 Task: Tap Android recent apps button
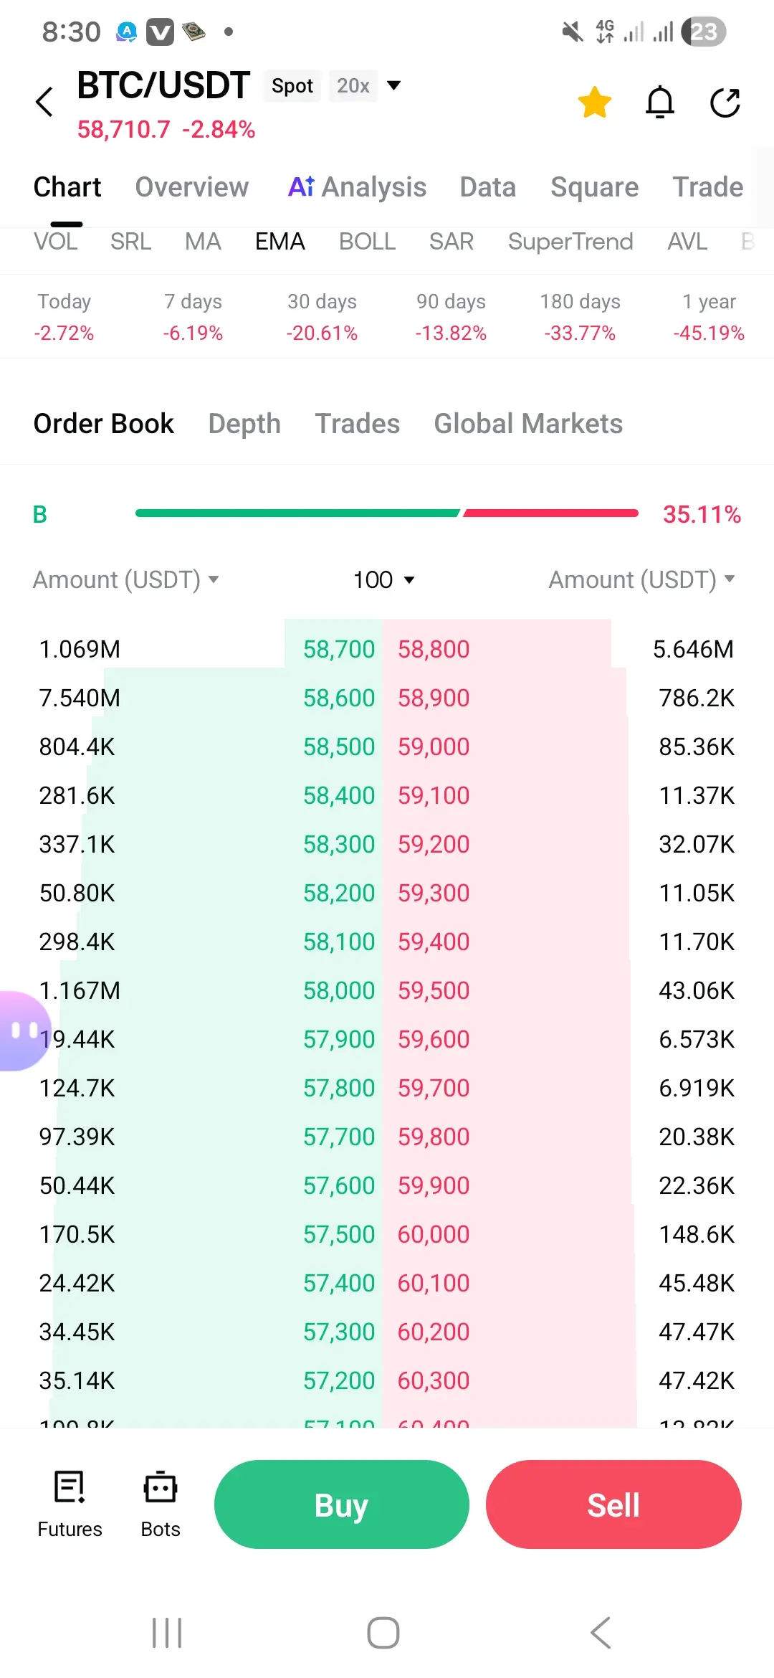167,1633
